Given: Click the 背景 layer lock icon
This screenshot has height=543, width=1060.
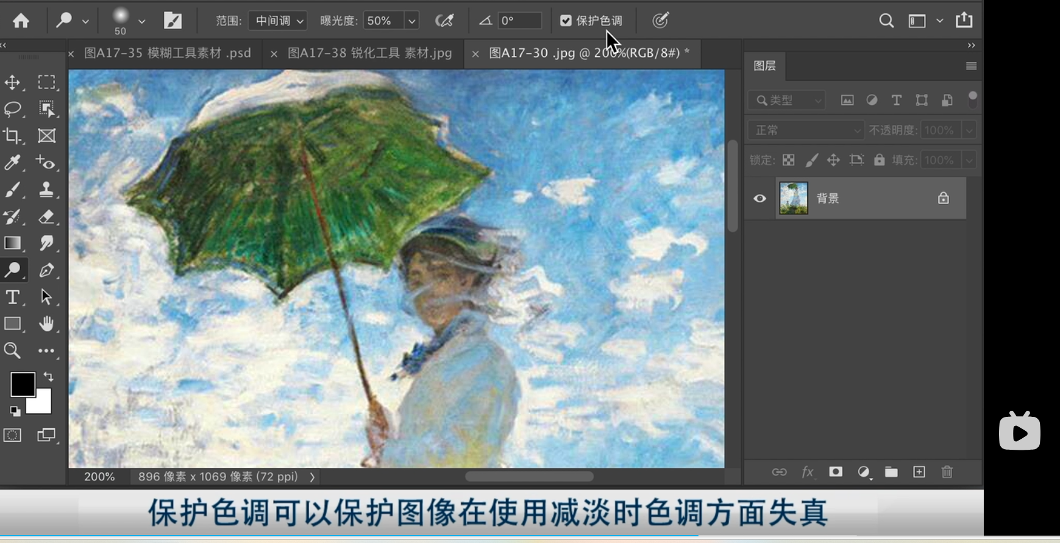Looking at the screenshot, I should (x=943, y=198).
